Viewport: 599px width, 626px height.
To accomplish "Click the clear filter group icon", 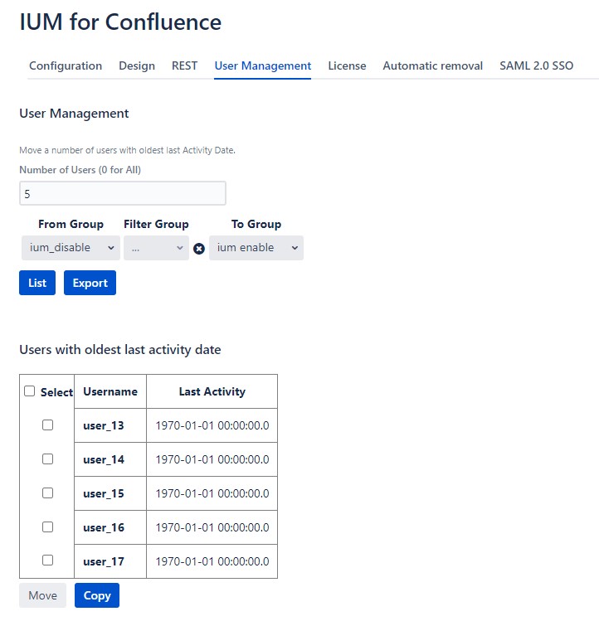I will [199, 249].
